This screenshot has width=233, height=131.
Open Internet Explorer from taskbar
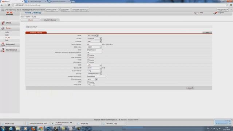[11, 128]
